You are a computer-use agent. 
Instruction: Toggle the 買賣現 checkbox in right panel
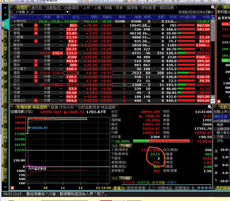(219, 17)
